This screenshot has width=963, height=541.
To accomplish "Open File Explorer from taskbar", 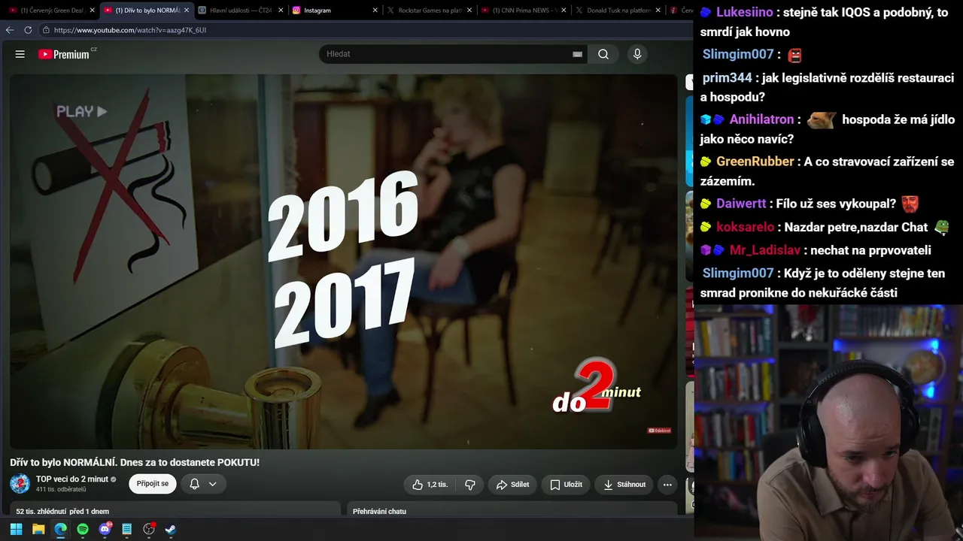I will [x=38, y=529].
